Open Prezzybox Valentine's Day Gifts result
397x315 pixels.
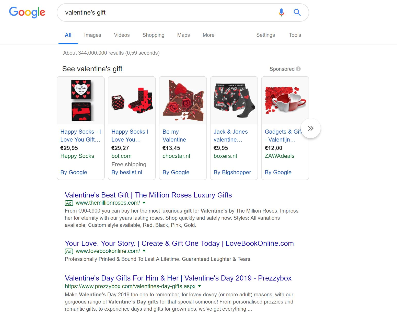tap(178, 278)
